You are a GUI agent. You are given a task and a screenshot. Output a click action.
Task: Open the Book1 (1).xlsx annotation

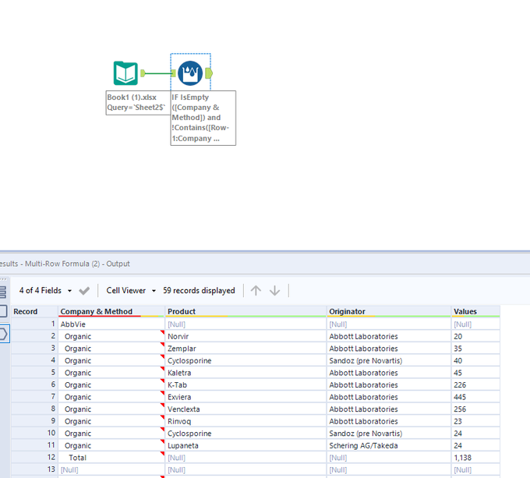(x=138, y=102)
